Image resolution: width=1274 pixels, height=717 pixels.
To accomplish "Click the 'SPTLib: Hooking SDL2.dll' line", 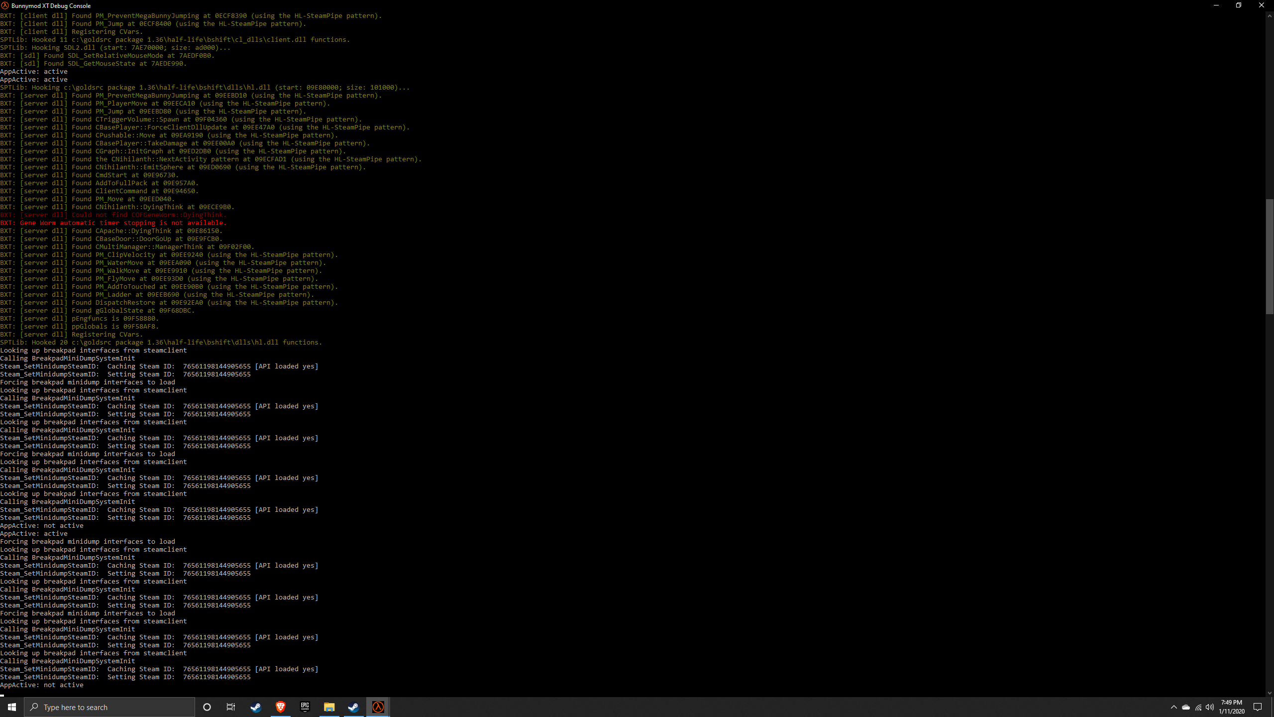I will [115, 48].
